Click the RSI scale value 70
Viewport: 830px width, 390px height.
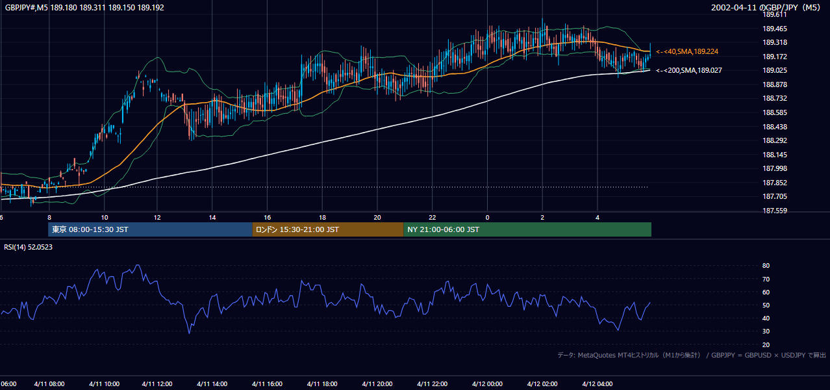766,279
